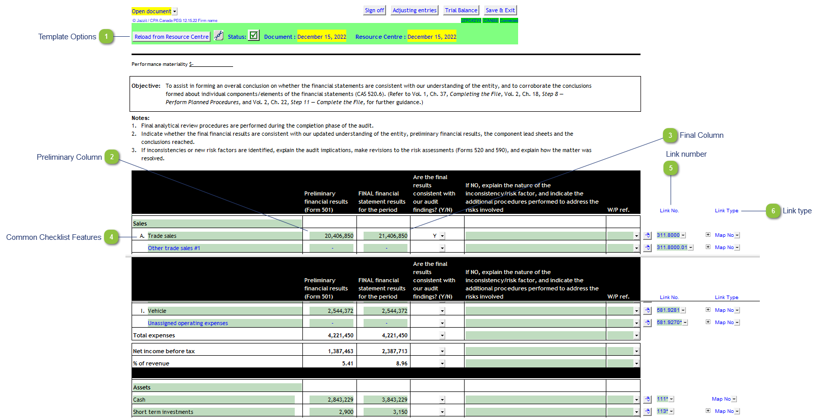The image size is (820, 419).
Task: Click the explanation field in Vehicle row
Action: click(535, 311)
